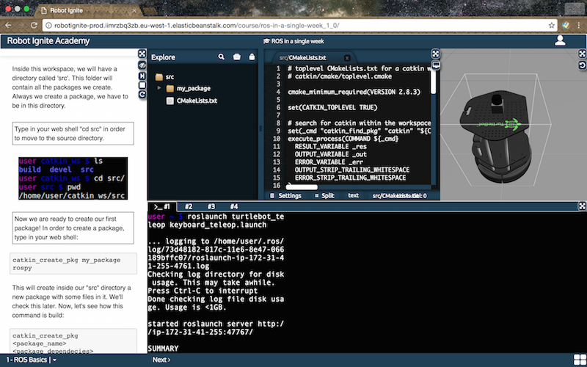Select the Robot Ignite browser tab
Screen dimensions: 587x367
[87, 10]
